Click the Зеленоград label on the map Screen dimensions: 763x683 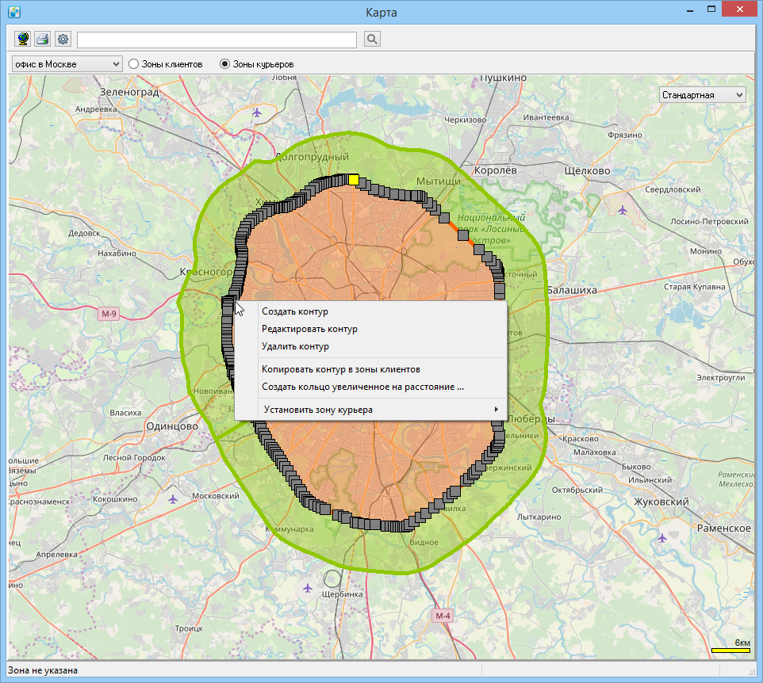click(129, 92)
